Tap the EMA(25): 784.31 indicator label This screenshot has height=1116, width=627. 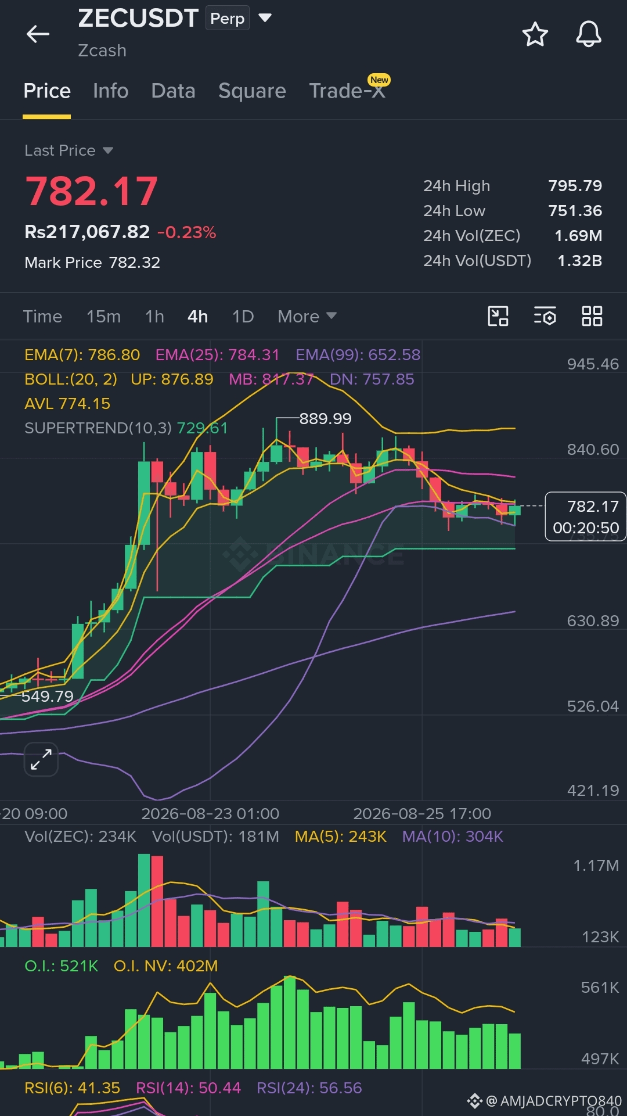[217, 355]
